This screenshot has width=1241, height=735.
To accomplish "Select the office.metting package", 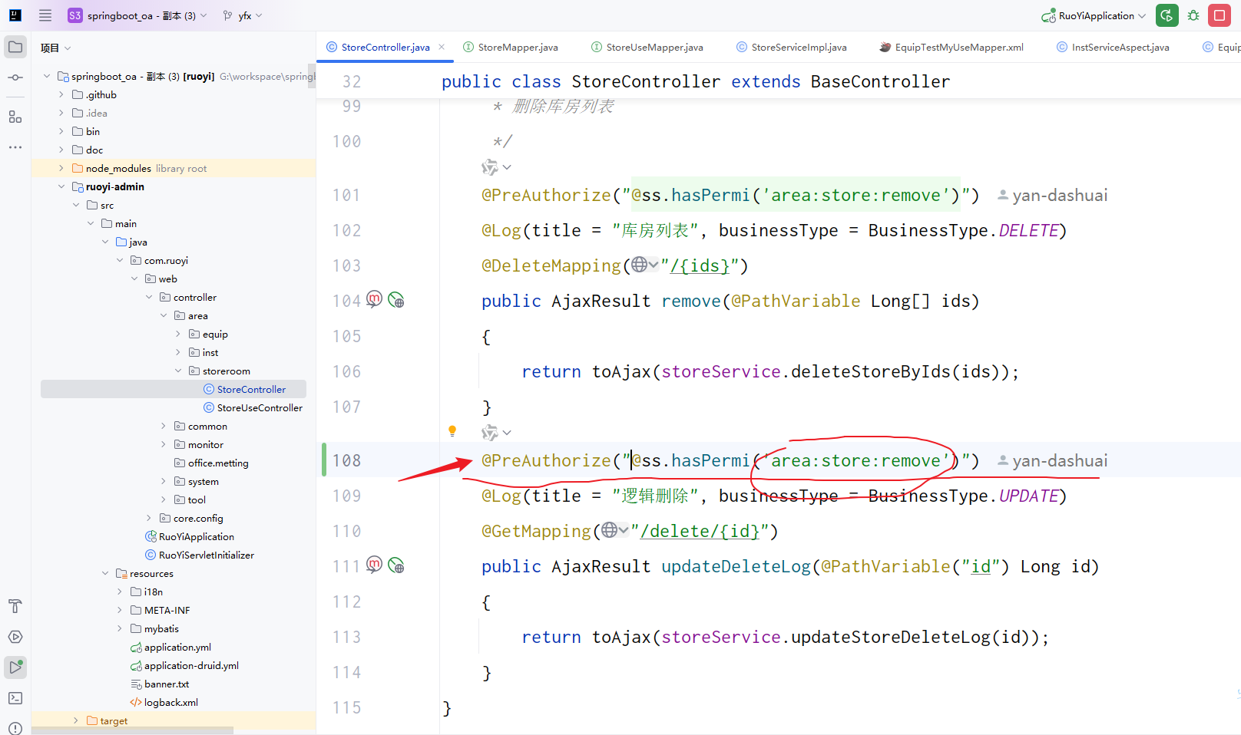I will [211, 463].
